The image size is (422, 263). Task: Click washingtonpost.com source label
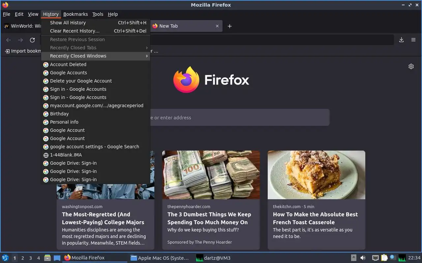(x=82, y=207)
